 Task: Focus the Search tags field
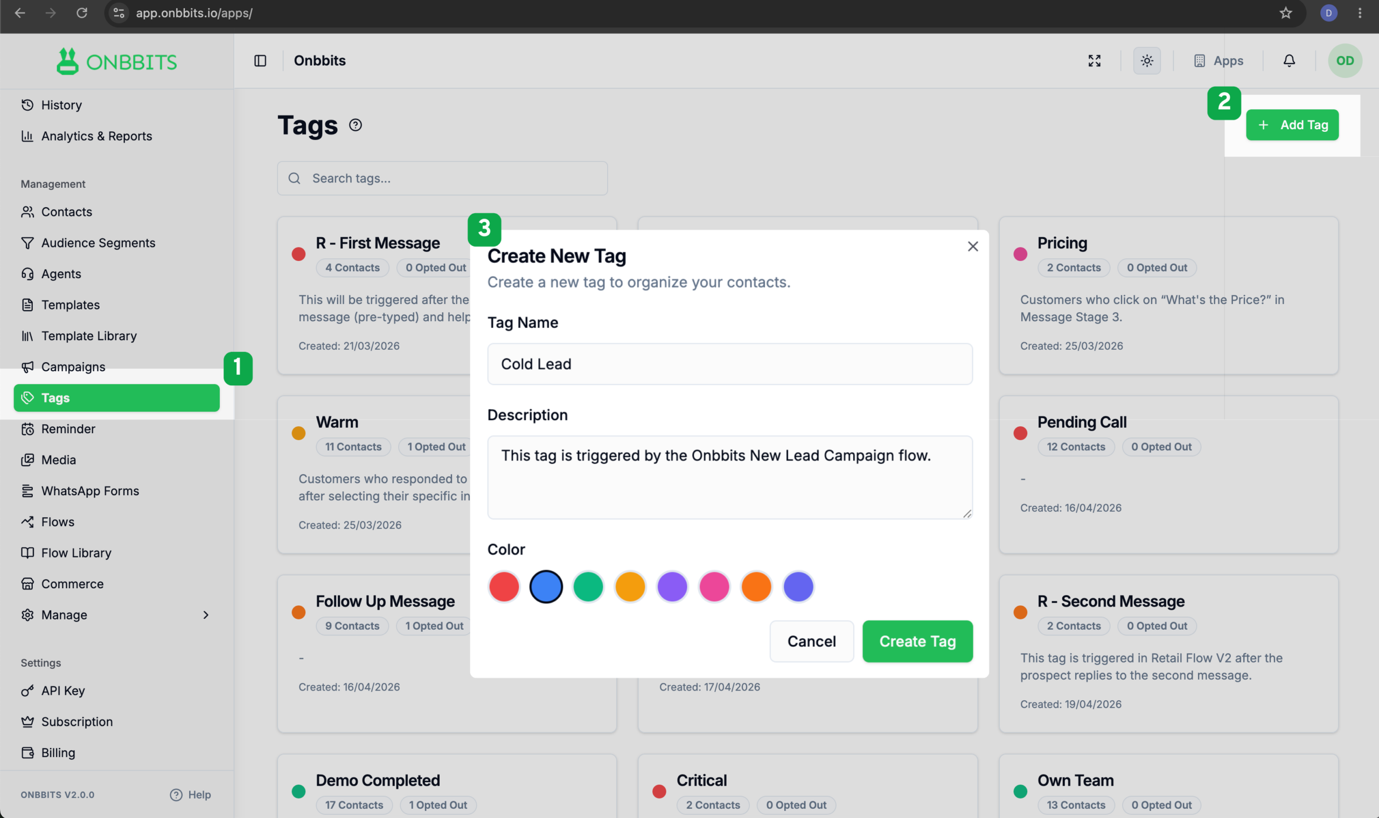(x=442, y=179)
